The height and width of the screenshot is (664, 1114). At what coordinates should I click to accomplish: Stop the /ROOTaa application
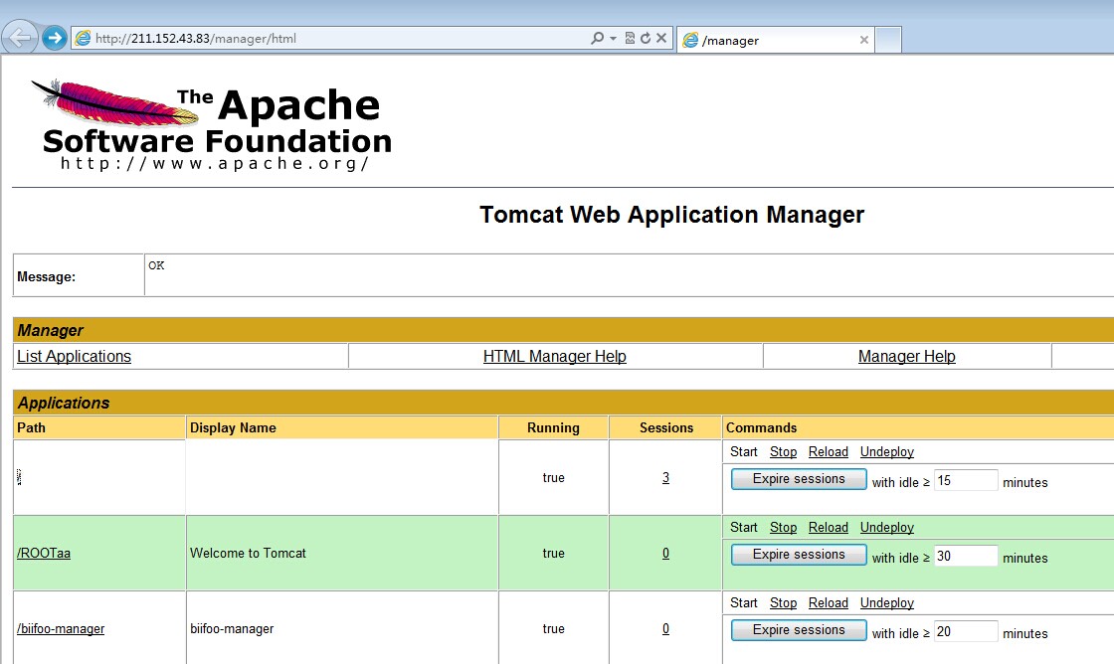tap(783, 527)
